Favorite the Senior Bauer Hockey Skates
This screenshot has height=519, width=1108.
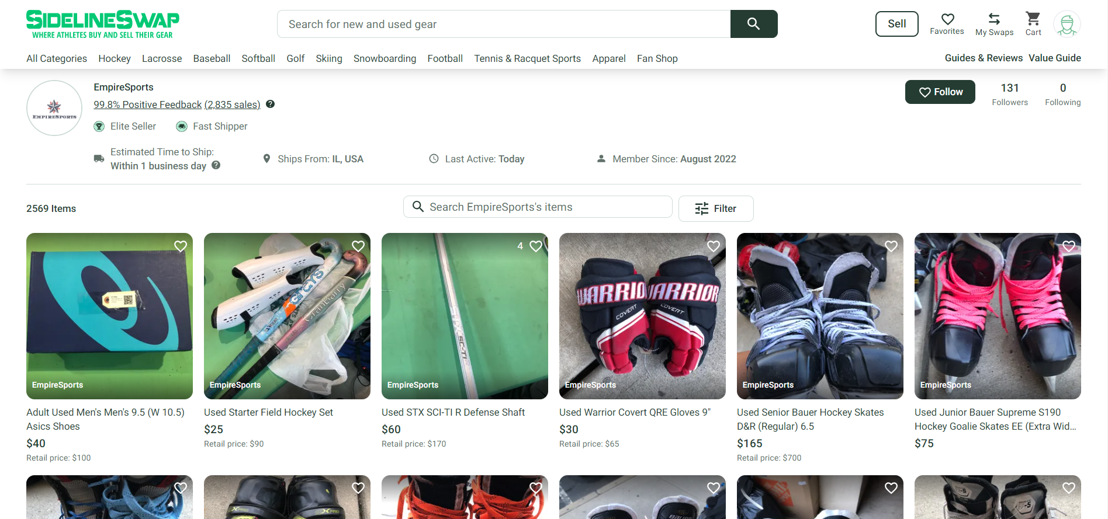pos(891,246)
